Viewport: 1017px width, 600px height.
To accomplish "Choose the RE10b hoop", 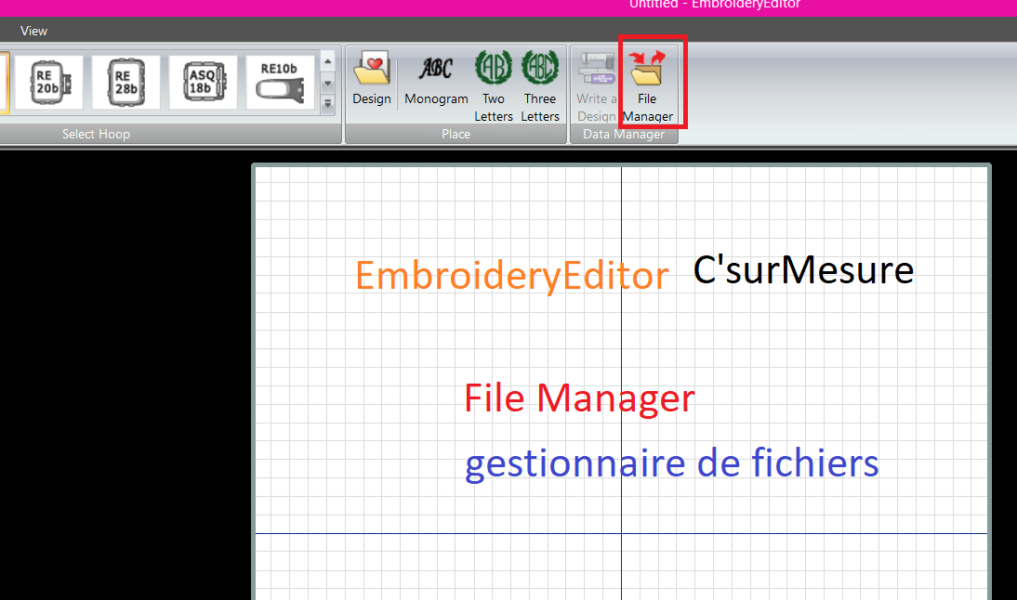I will click(280, 82).
